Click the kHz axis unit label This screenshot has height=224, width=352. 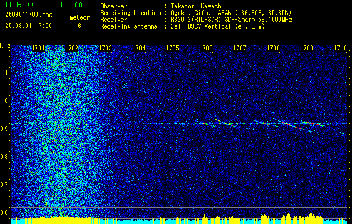tap(5, 45)
